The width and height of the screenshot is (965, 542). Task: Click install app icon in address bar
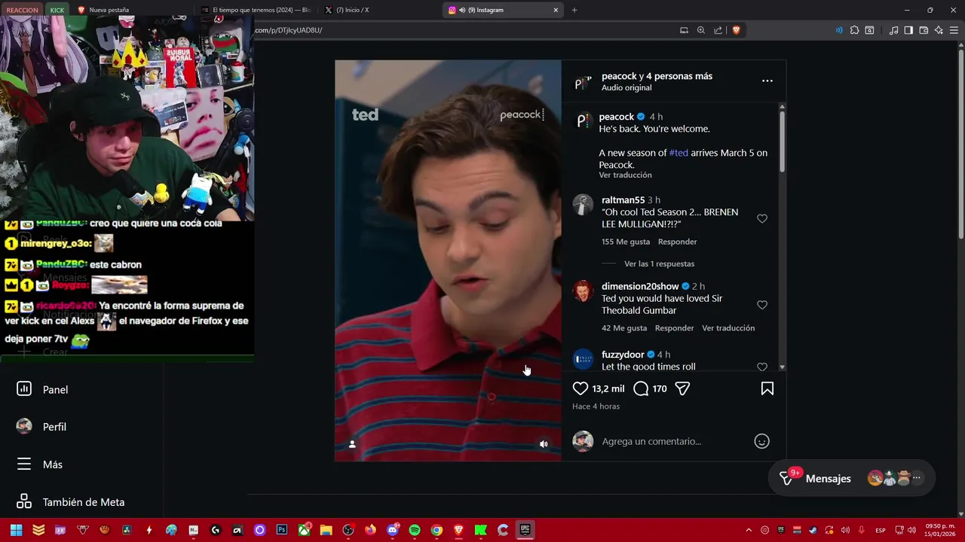[684, 30]
